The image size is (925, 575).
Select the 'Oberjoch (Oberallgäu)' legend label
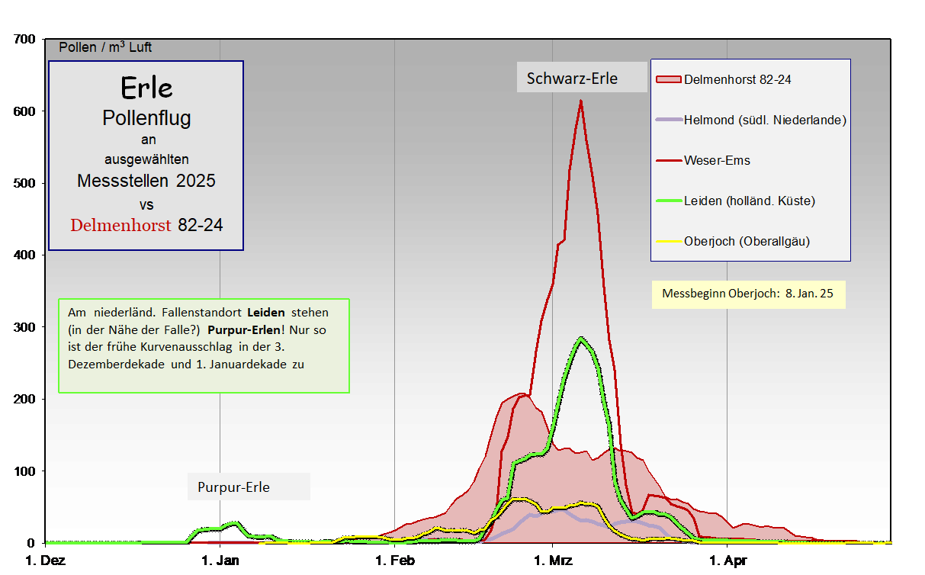click(x=747, y=241)
